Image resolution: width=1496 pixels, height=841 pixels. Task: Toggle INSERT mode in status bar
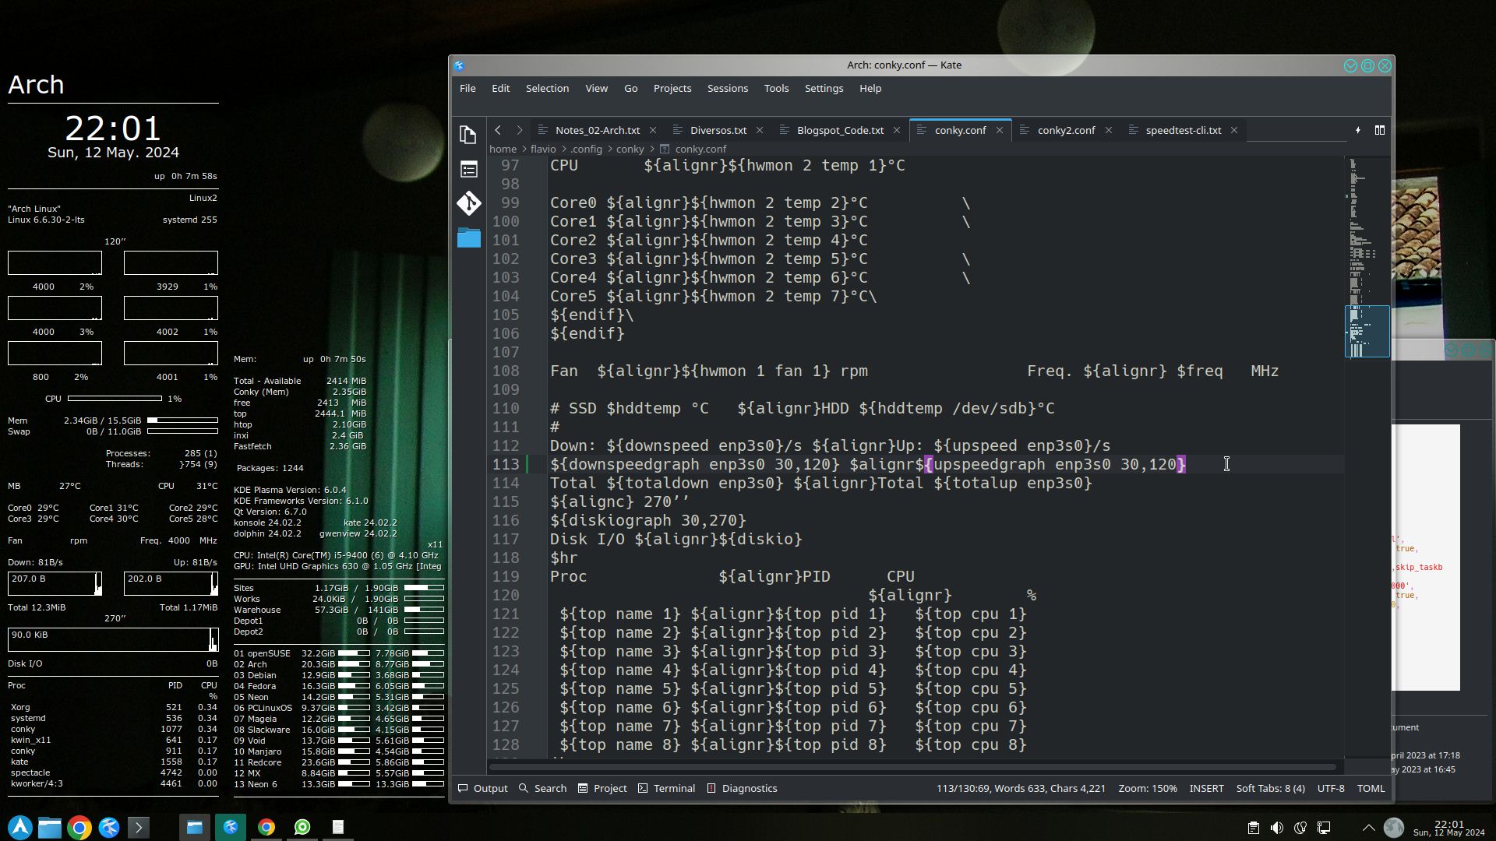click(1206, 788)
